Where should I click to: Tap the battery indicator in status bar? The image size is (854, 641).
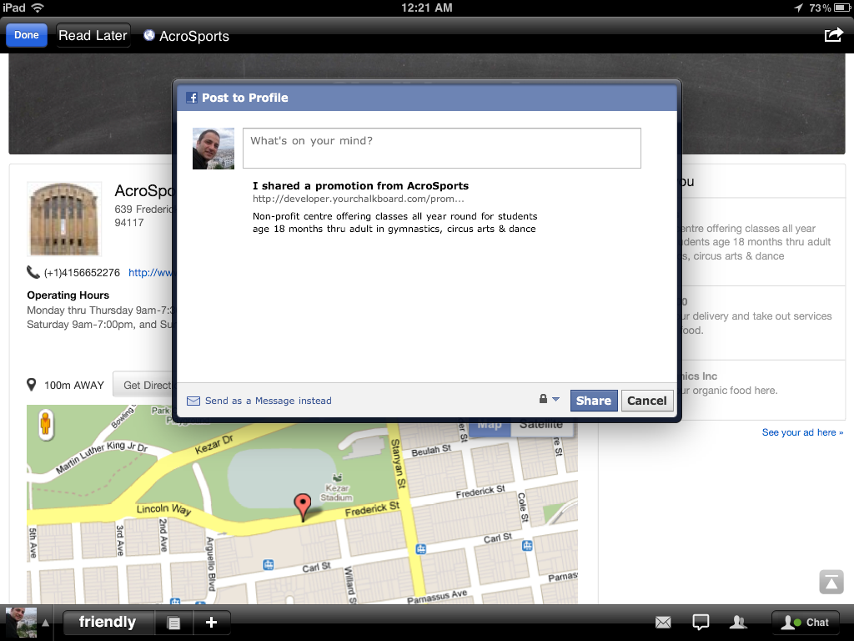coord(842,8)
